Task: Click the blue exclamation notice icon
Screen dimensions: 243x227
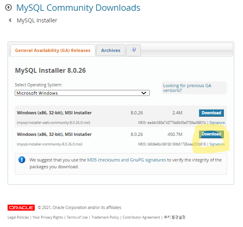Action: tap(22, 159)
